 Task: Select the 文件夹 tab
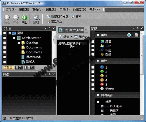coord(8,68)
